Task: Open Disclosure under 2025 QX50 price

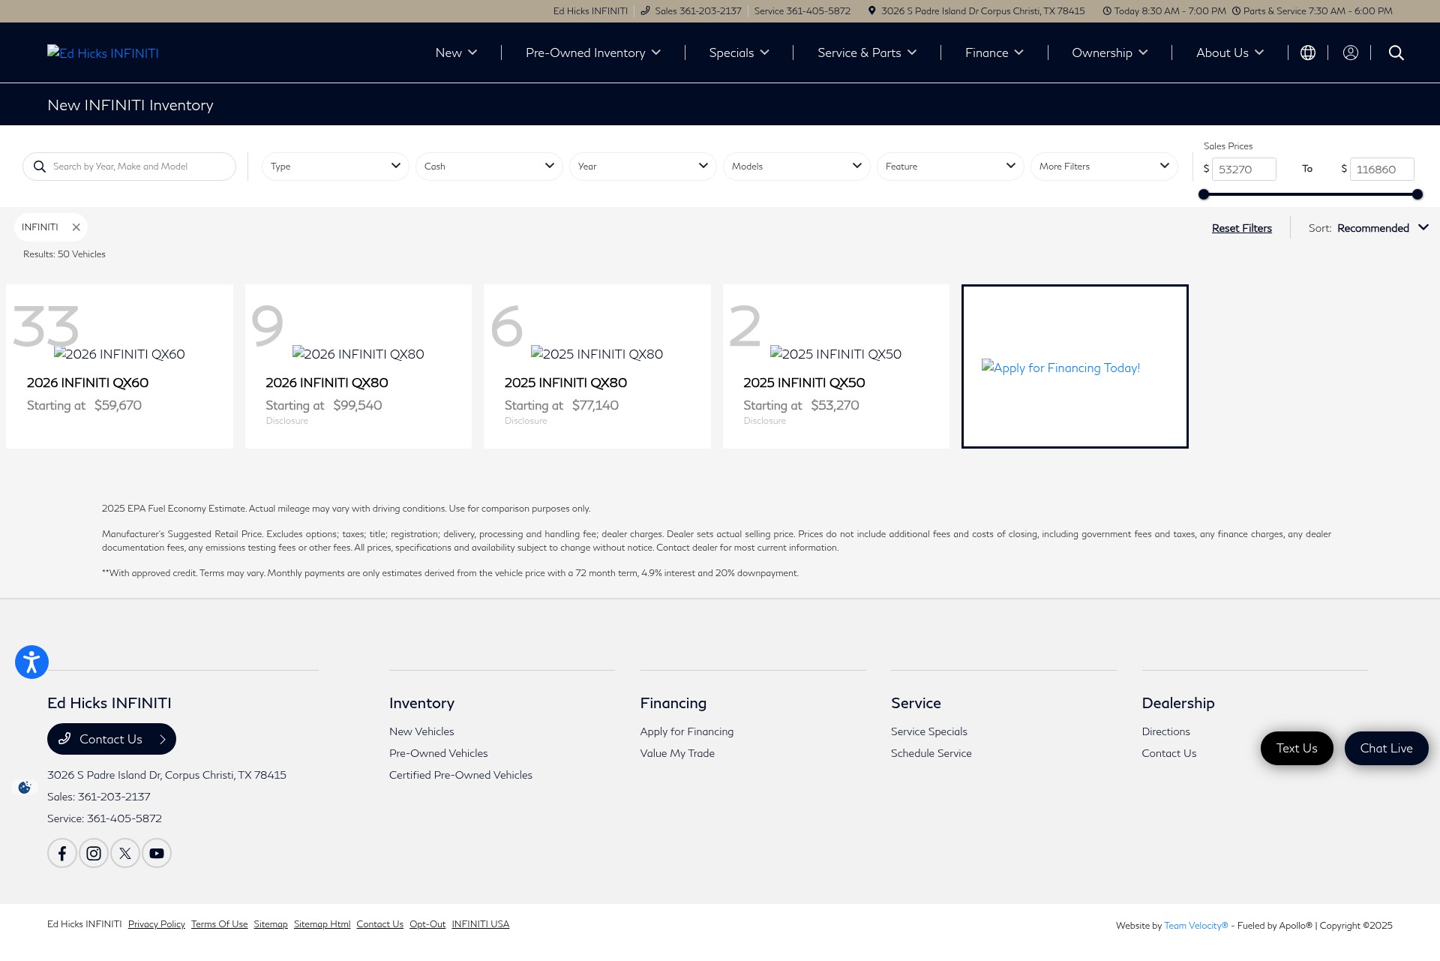Action: click(765, 421)
